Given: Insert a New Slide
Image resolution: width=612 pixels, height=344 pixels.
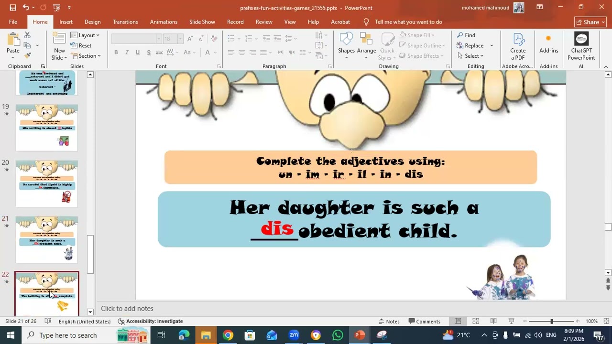Looking at the screenshot, I should coord(59,46).
